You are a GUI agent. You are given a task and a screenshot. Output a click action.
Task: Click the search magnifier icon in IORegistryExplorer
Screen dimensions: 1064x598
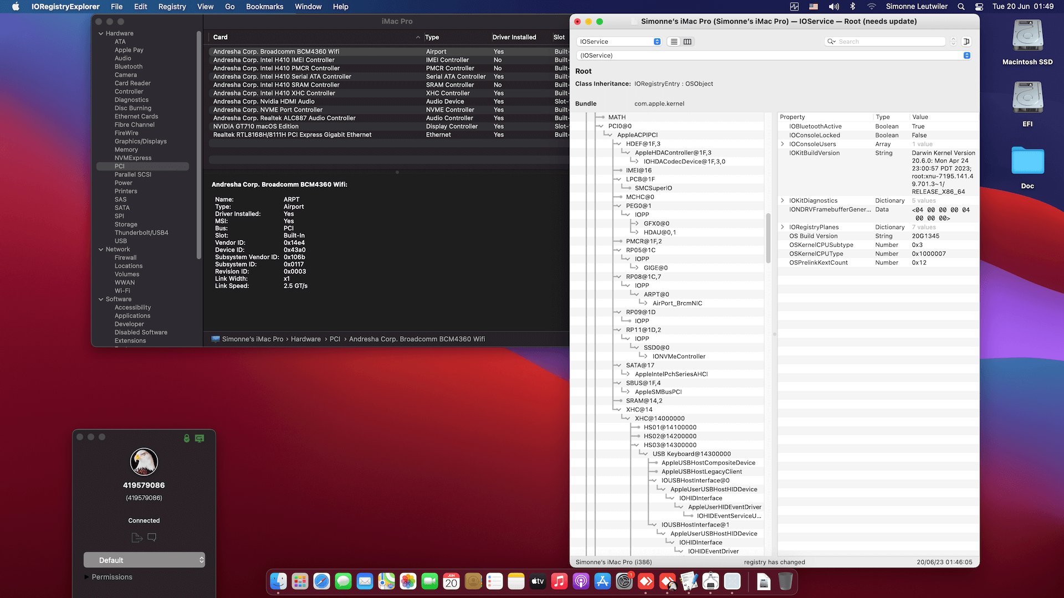(x=831, y=42)
